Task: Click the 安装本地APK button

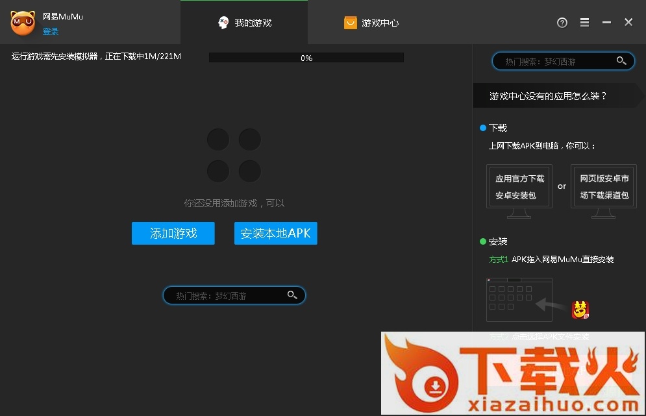Action: (276, 233)
